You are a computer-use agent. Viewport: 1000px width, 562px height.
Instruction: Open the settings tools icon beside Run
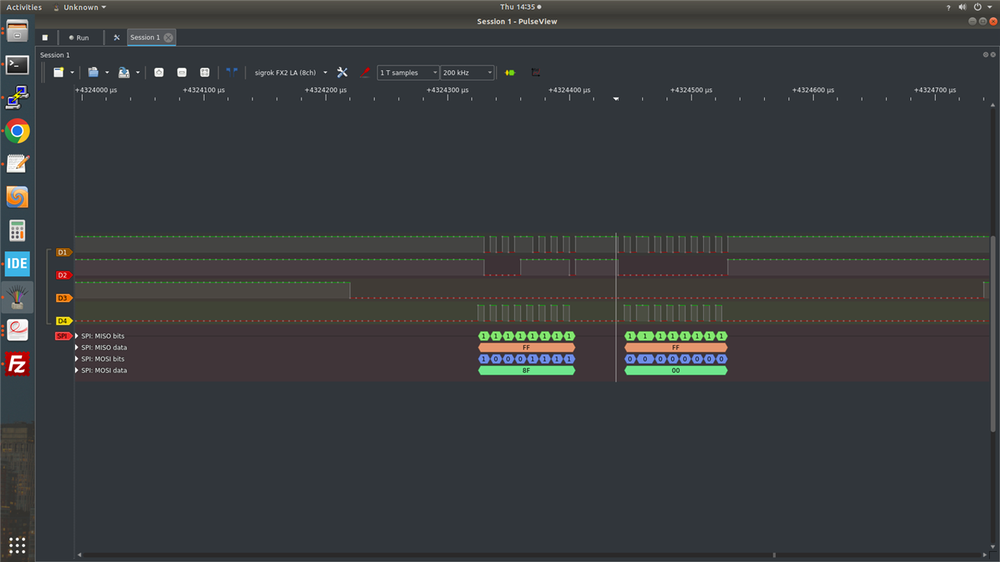point(116,37)
